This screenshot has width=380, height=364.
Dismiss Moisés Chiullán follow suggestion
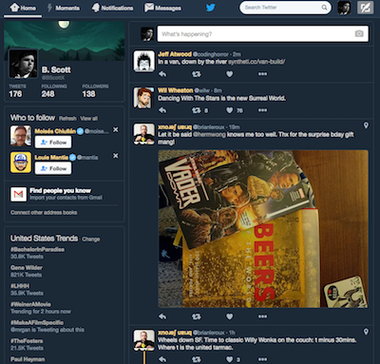116,129
